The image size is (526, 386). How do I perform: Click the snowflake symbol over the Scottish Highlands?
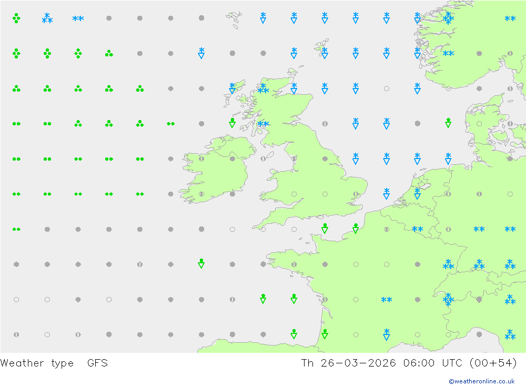tap(263, 88)
